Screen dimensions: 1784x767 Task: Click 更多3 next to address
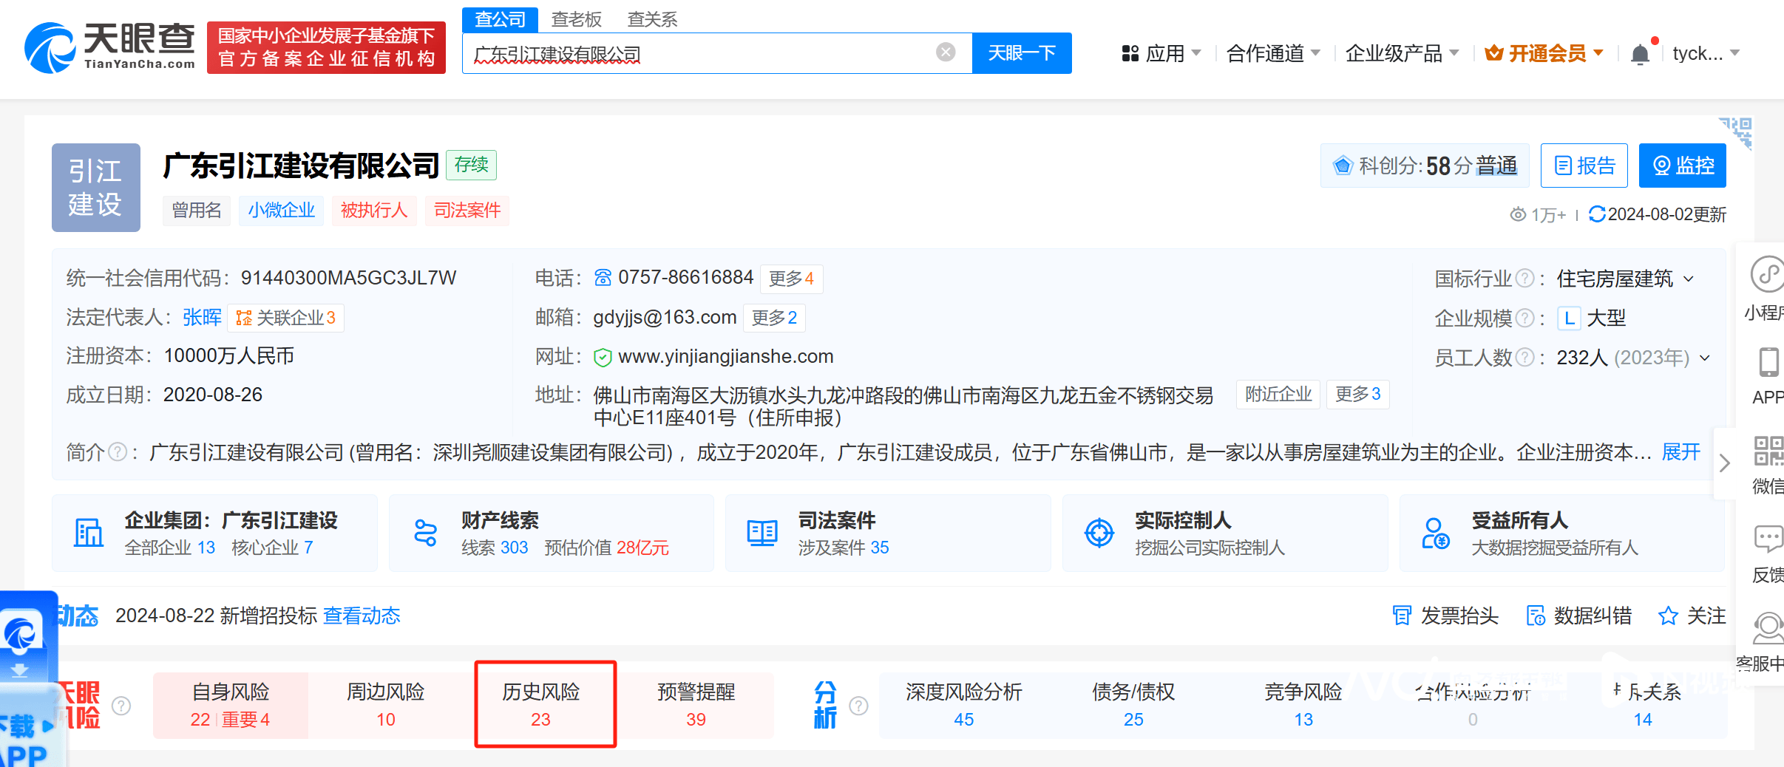click(1357, 394)
